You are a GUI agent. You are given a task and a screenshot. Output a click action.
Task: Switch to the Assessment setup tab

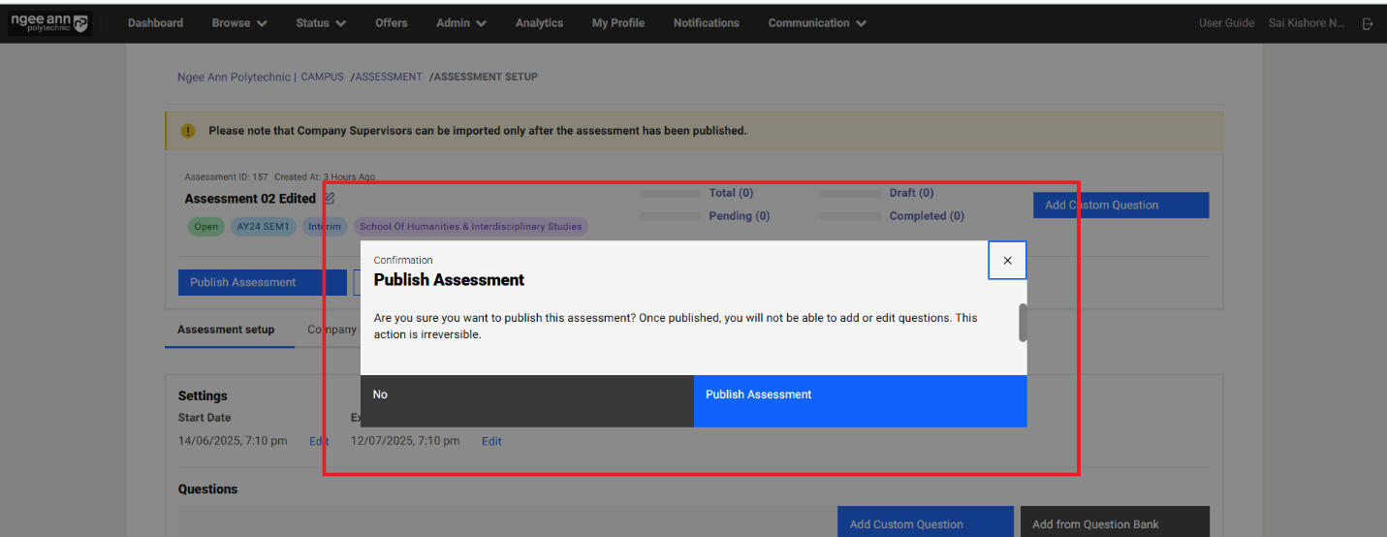pos(226,330)
